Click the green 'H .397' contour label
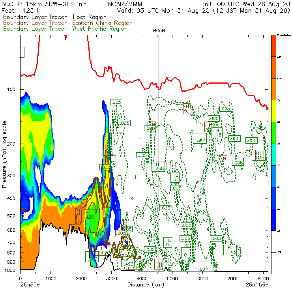Screen dimensions: 292x292 coord(200,139)
